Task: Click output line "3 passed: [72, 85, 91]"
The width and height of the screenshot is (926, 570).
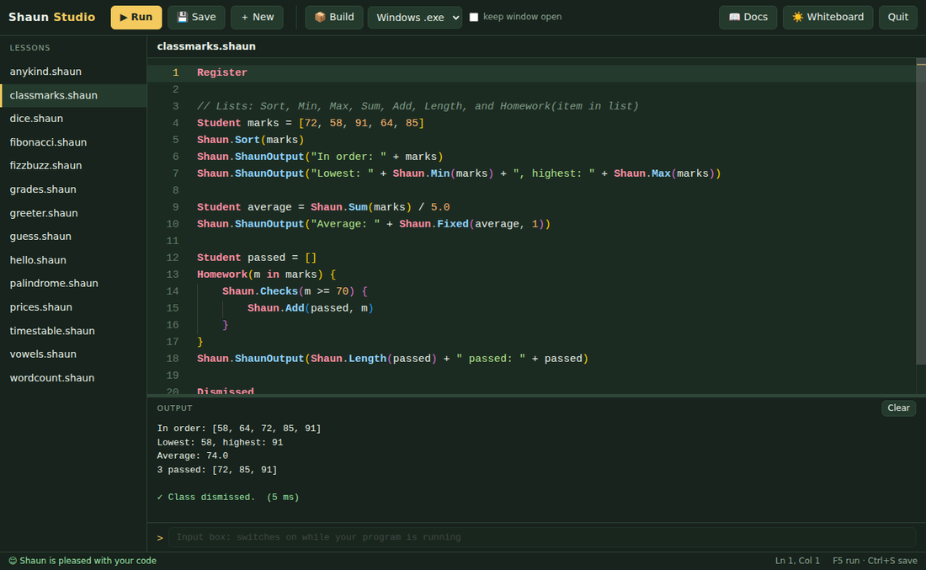Action: pos(216,470)
